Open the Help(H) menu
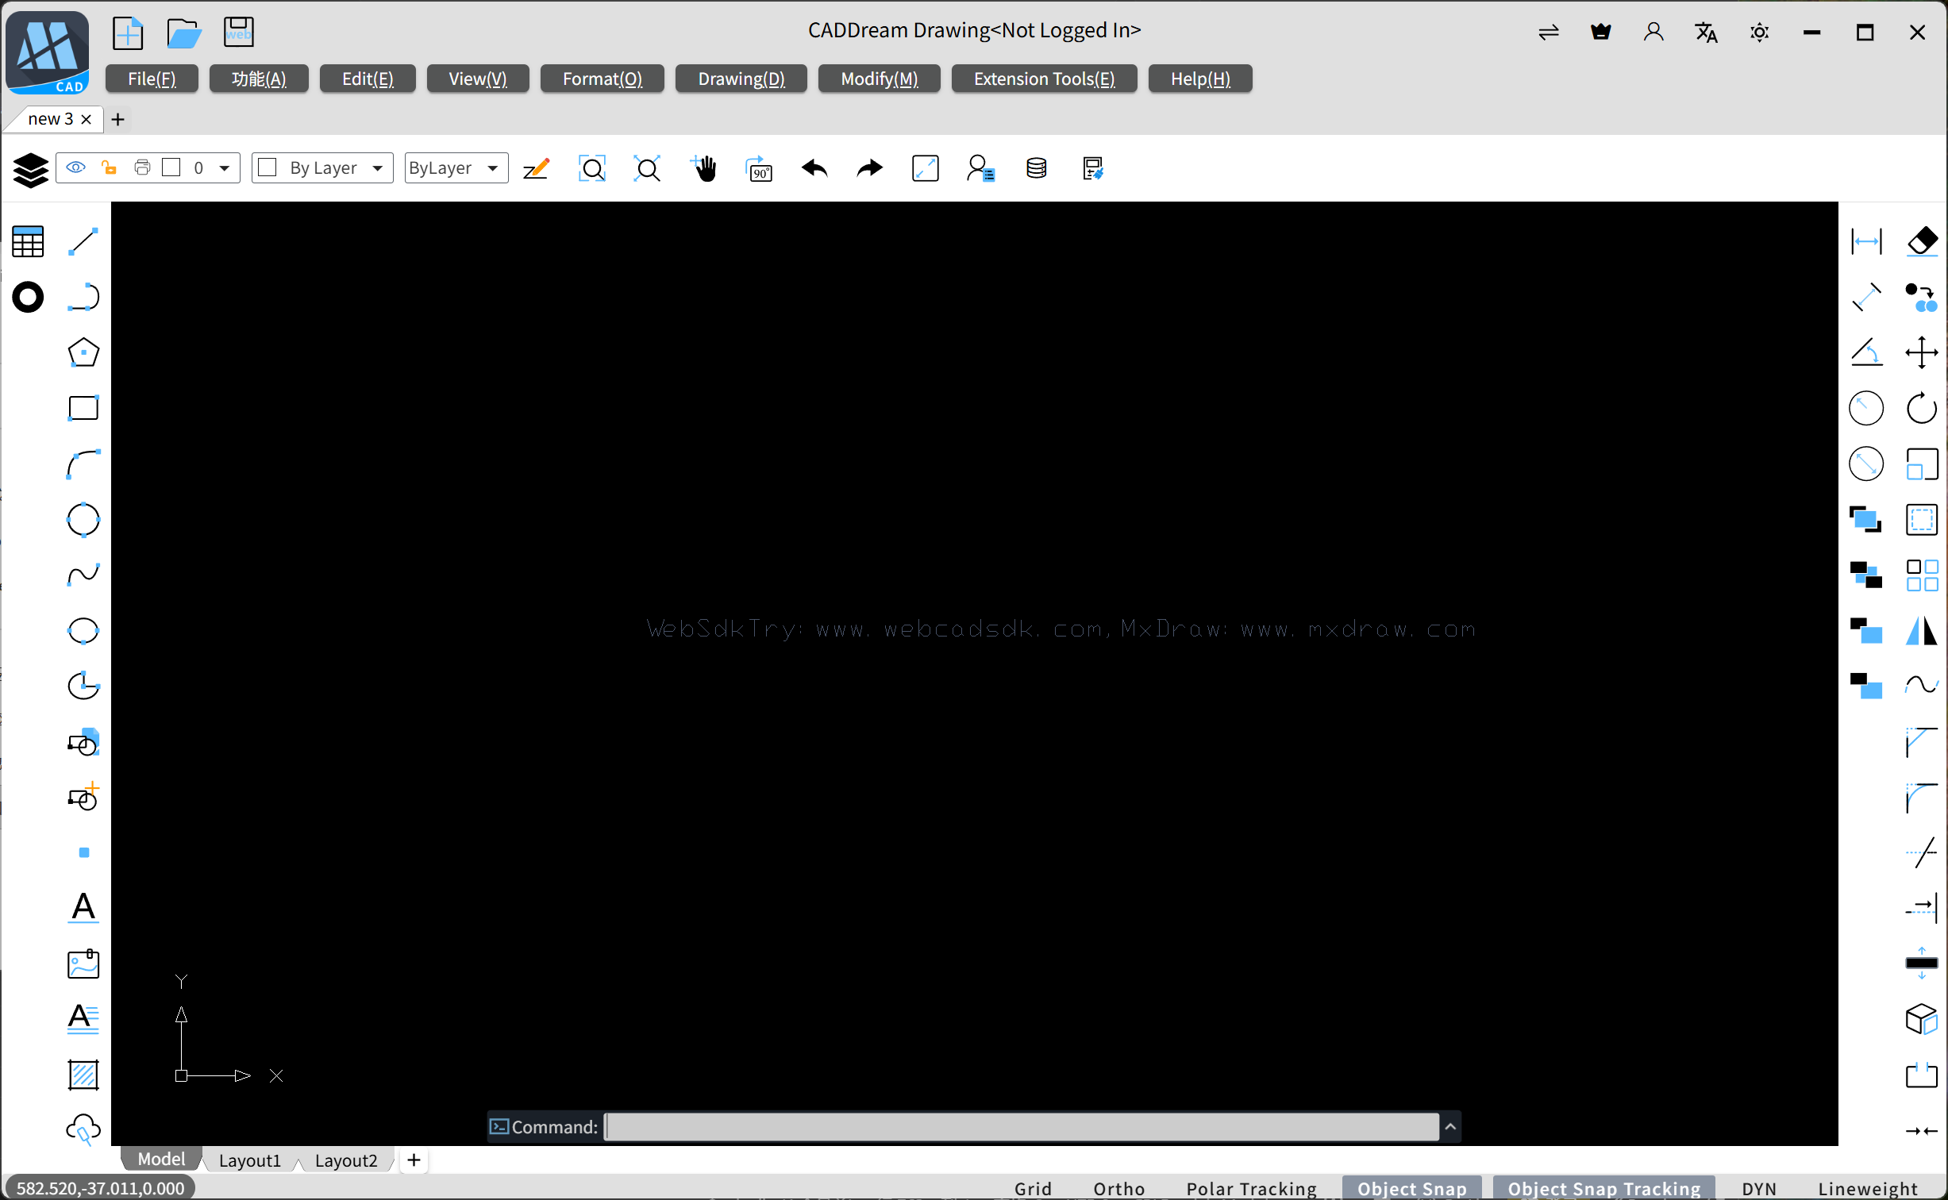Screen dimensions: 1948x1200 (1200, 79)
